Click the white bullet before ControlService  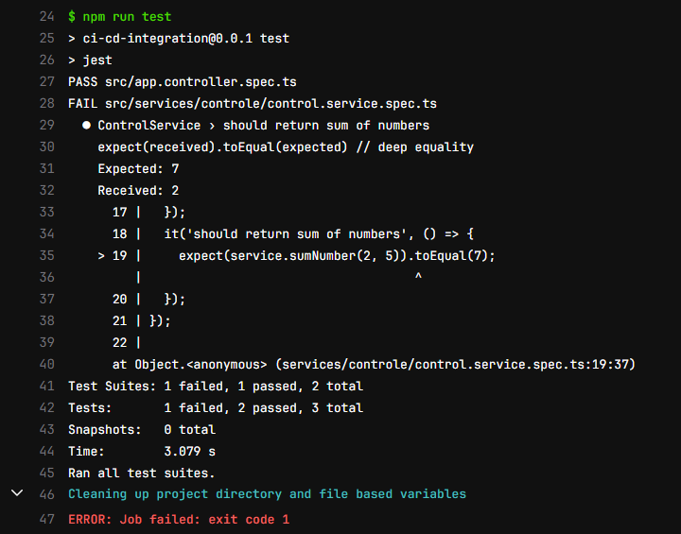86,125
